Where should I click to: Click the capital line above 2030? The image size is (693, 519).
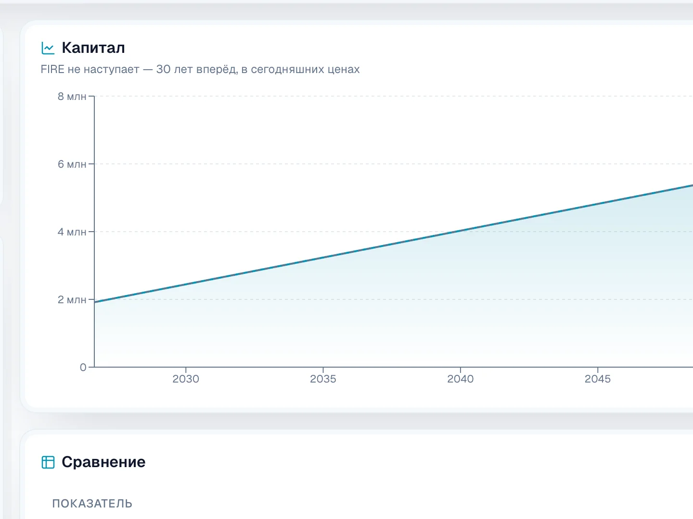pyautogui.click(x=186, y=284)
